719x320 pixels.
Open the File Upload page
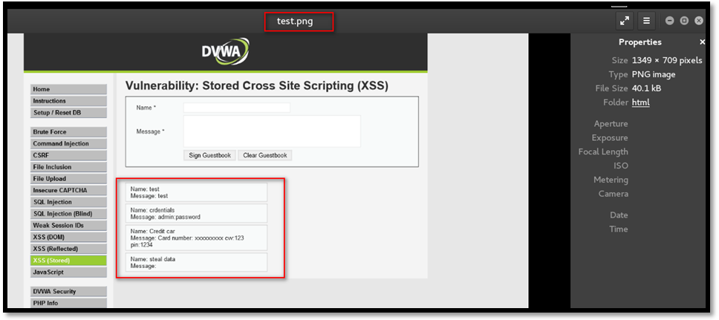click(x=69, y=179)
